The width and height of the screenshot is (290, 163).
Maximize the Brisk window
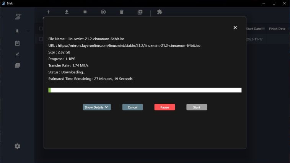click(274, 3)
